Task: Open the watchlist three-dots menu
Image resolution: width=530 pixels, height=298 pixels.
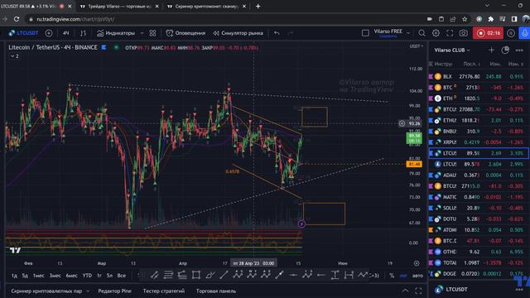Action: coord(519,50)
